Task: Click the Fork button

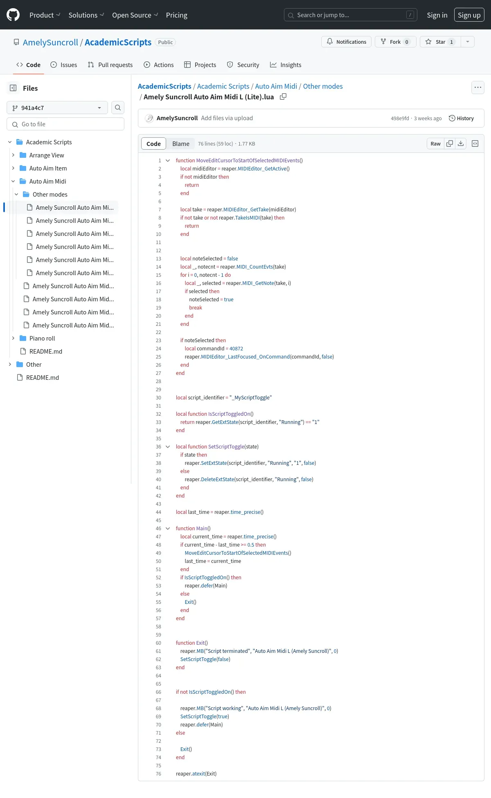Action: [395, 42]
